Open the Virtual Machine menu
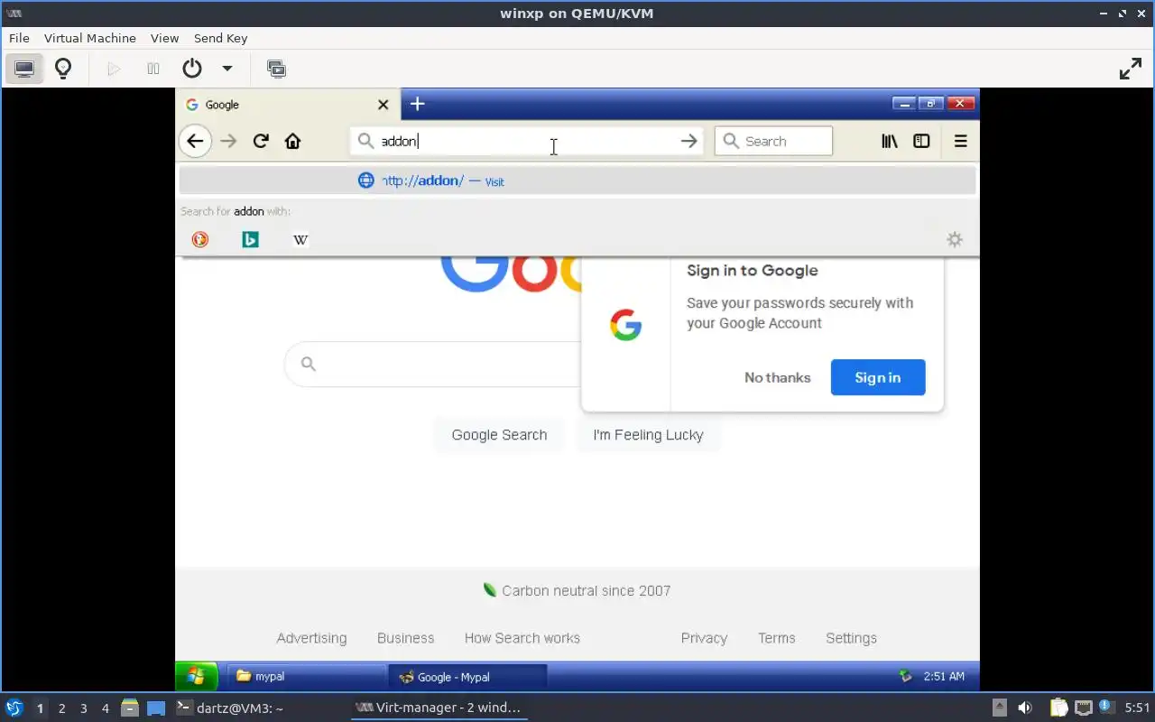The height and width of the screenshot is (722, 1155). [90, 38]
